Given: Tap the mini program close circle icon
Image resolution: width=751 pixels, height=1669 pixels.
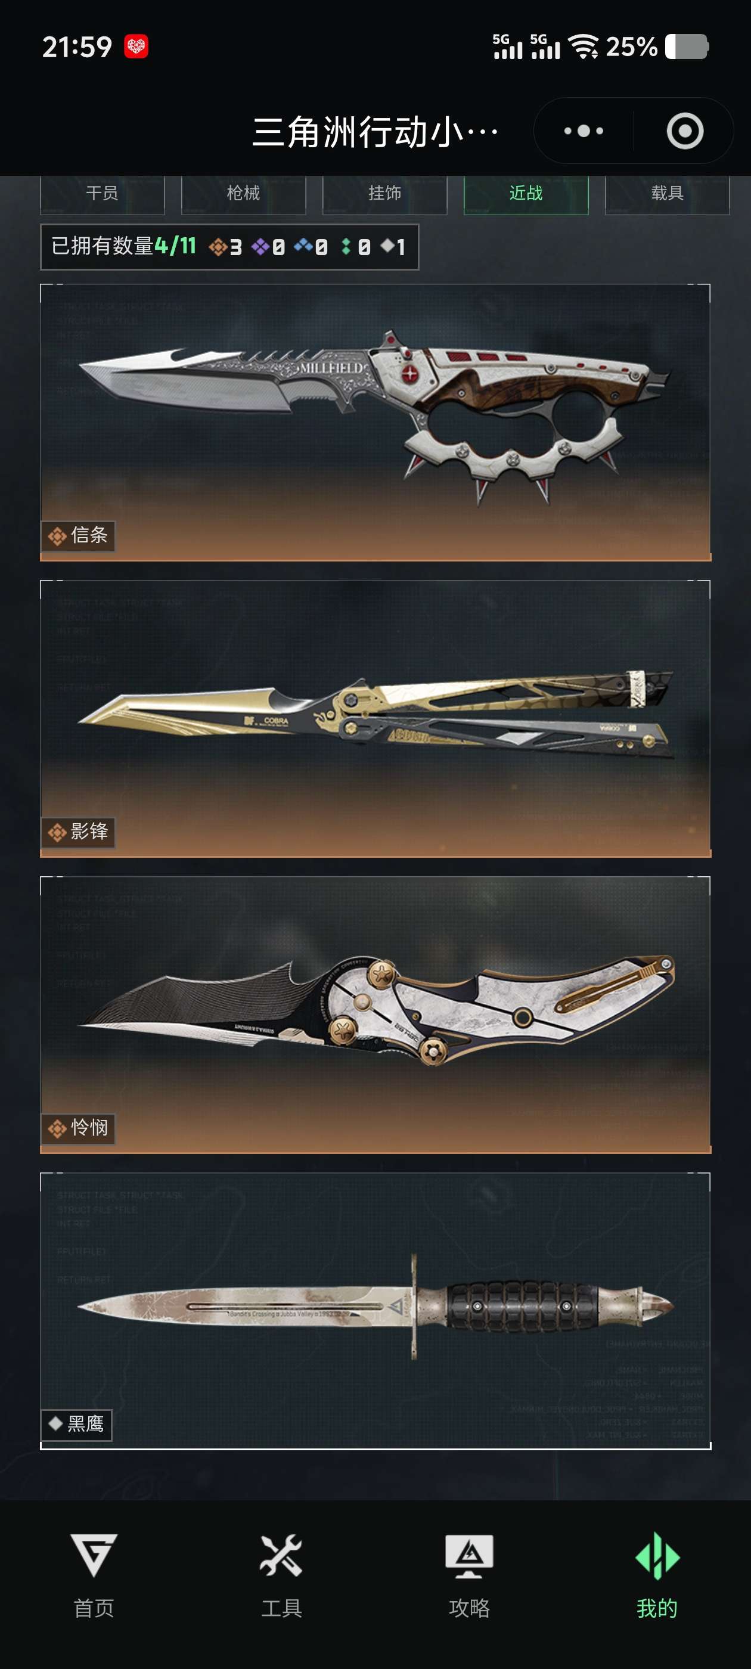Looking at the screenshot, I should point(684,131).
